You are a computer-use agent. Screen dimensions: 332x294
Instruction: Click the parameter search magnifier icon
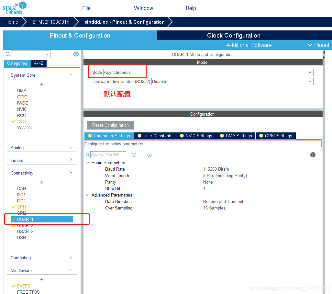tap(88, 155)
